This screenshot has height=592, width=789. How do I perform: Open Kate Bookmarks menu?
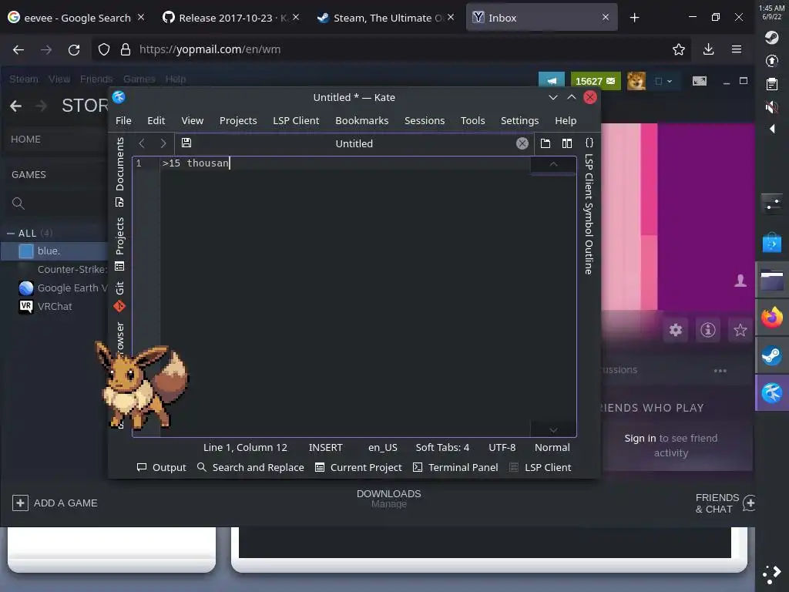(x=362, y=121)
